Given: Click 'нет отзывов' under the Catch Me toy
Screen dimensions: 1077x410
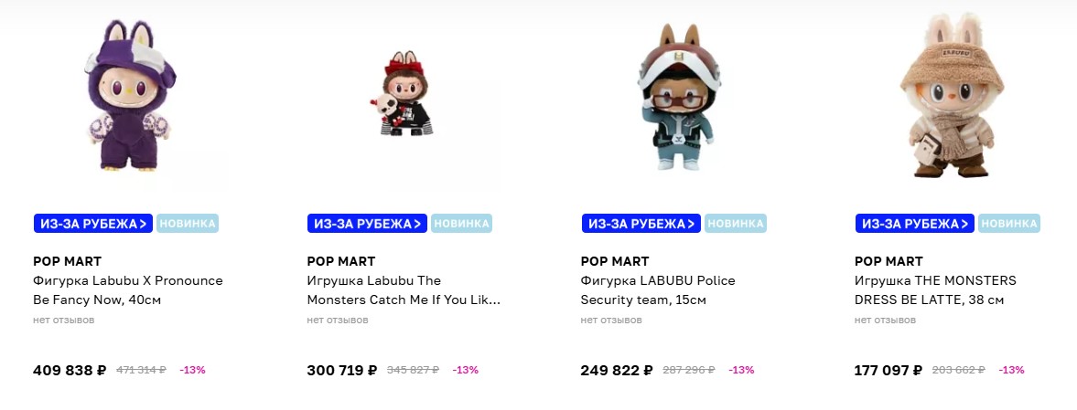Looking at the screenshot, I should [338, 321].
